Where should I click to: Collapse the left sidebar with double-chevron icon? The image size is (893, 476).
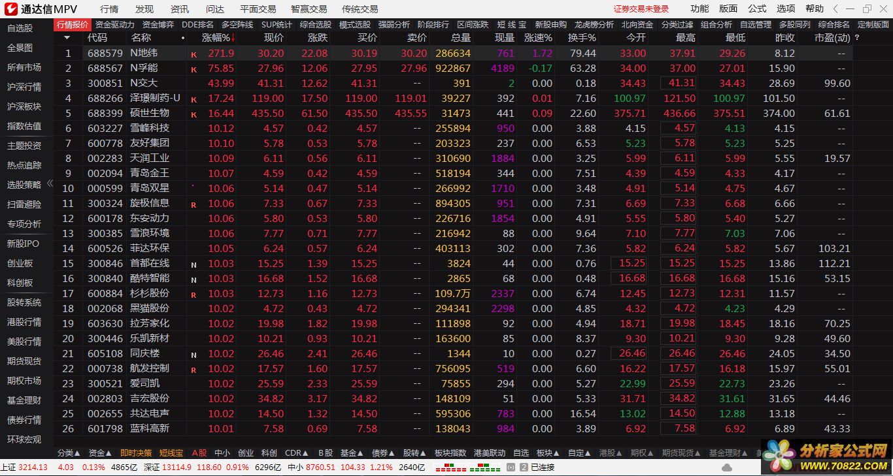coord(50,184)
